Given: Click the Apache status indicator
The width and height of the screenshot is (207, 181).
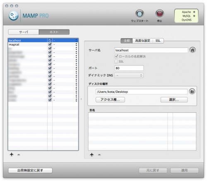Looking at the screenshot, I should pyautogui.click(x=194, y=12).
